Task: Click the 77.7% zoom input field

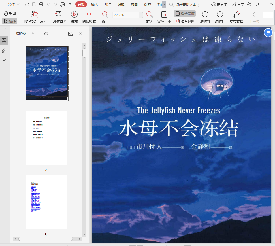Action: [x=125, y=15]
